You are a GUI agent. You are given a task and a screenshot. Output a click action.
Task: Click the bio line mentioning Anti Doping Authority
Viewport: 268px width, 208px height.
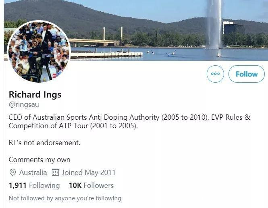(x=129, y=117)
